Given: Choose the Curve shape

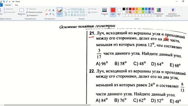Looking at the screenshot, I should pos(69,9).
